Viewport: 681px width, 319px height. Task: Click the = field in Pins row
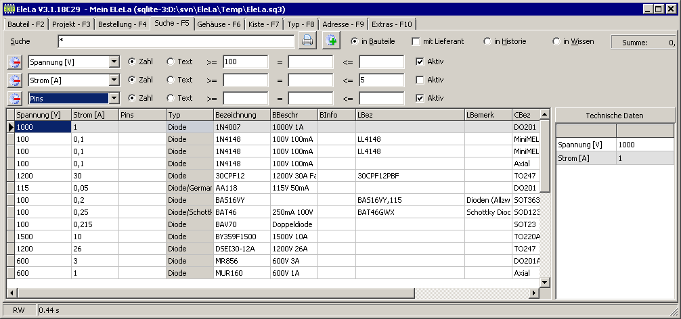pos(311,99)
